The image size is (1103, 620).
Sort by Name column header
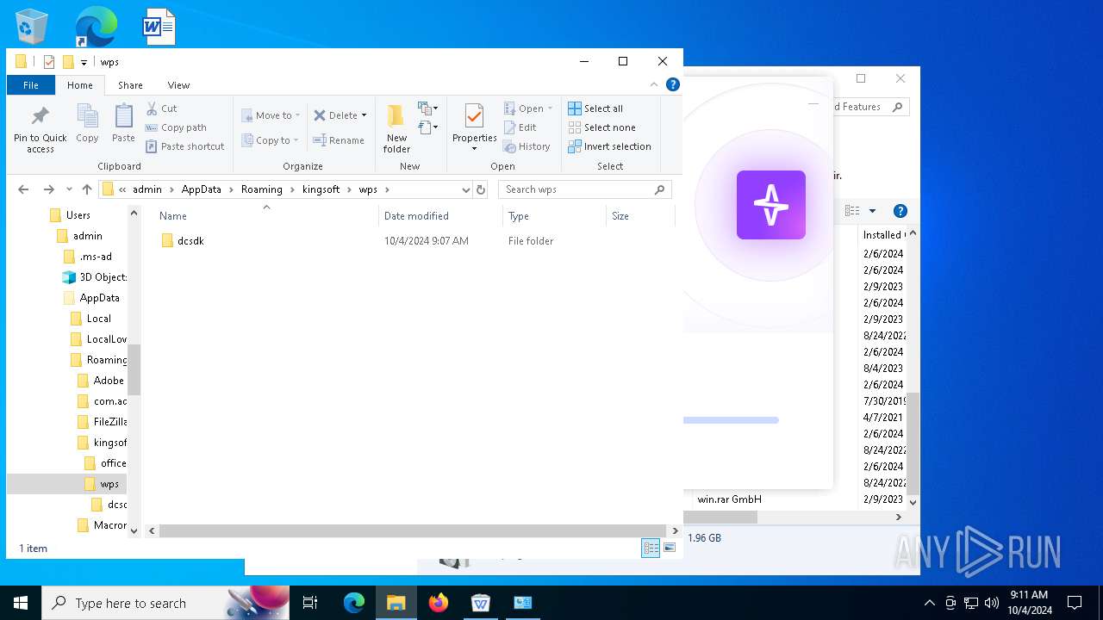point(265,216)
